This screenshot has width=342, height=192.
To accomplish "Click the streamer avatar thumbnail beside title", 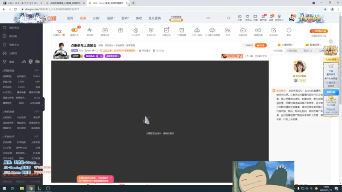I will (x=61, y=51).
